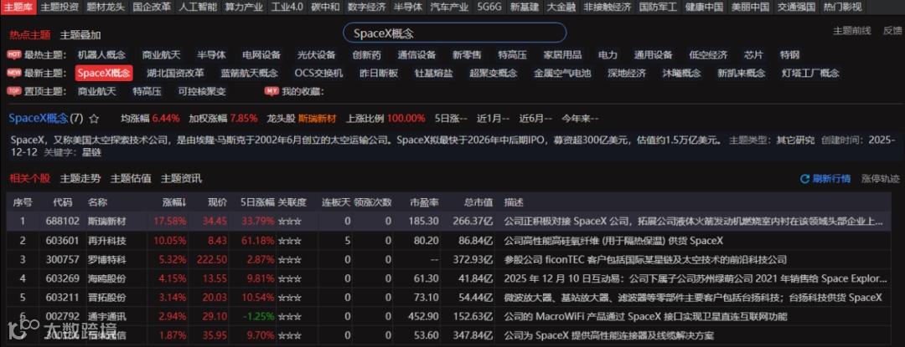The height and width of the screenshot is (347, 905).
Task: Sort by 涨幅 column header
Action: pos(175,202)
